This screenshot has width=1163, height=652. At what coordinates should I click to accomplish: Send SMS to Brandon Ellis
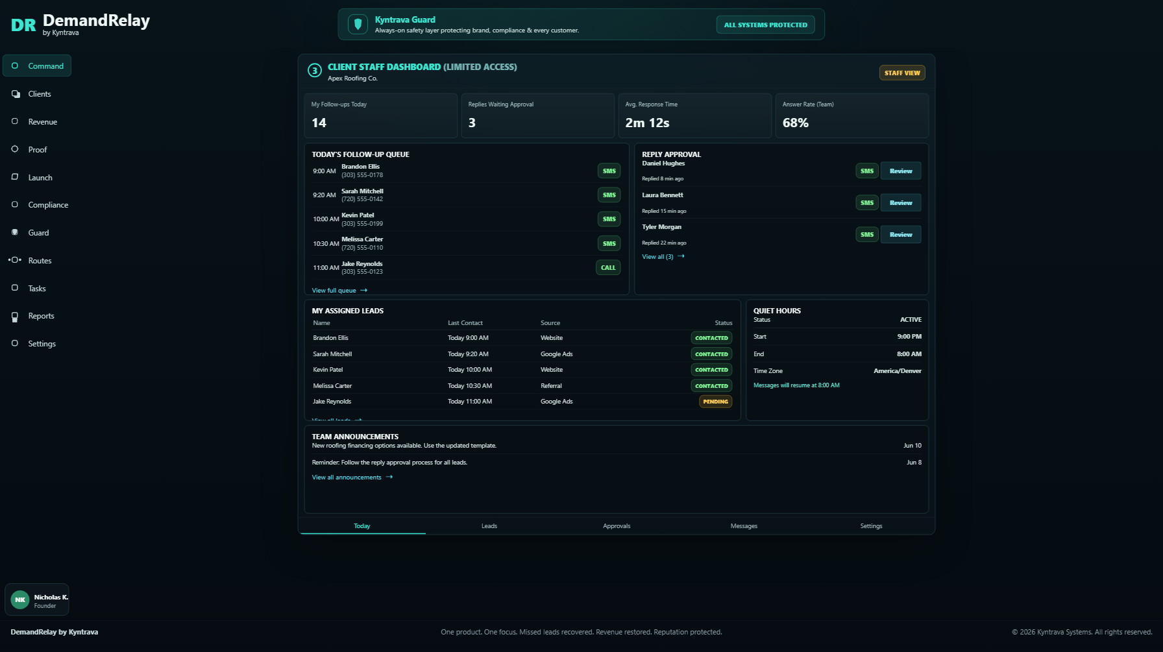(x=609, y=171)
